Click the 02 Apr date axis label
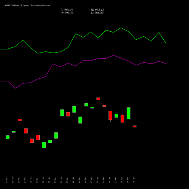 click(43, 180)
